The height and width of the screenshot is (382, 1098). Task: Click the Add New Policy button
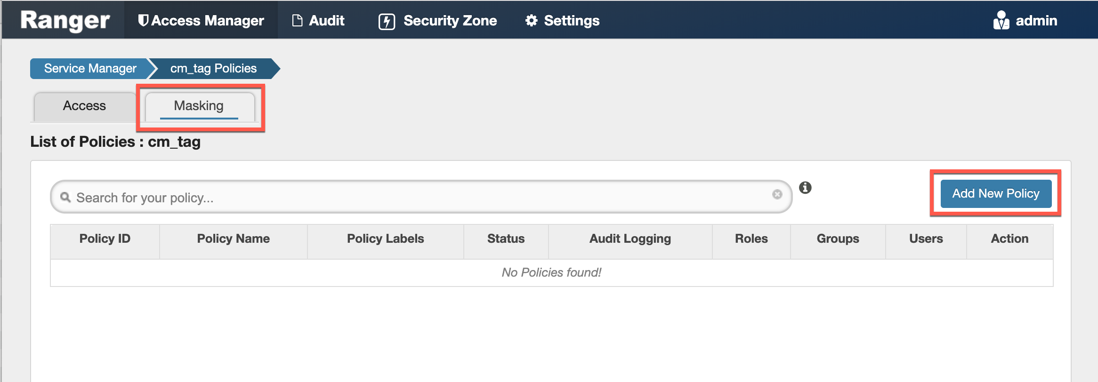[x=995, y=193]
